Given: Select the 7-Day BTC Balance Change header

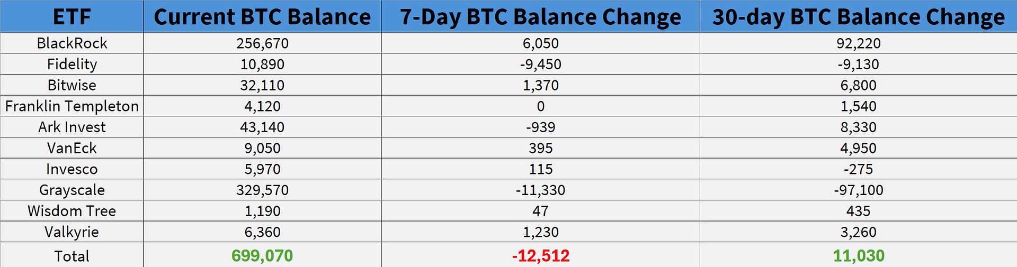Looking at the screenshot, I should tap(540, 17).
